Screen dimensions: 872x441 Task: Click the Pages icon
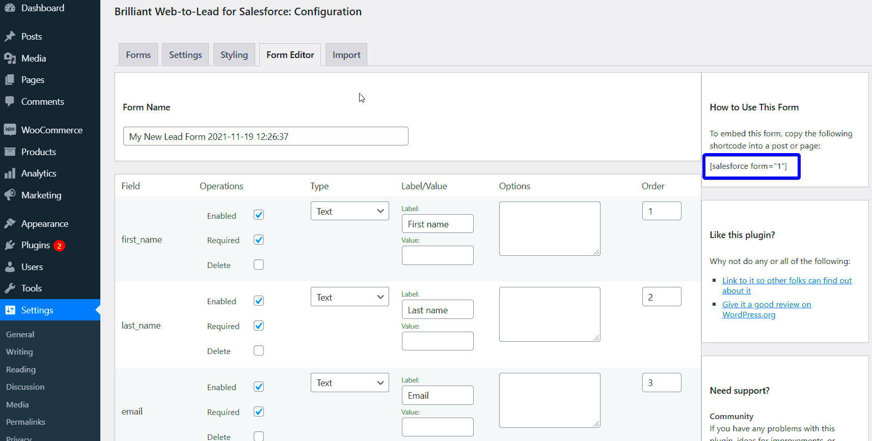click(x=10, y=80)
